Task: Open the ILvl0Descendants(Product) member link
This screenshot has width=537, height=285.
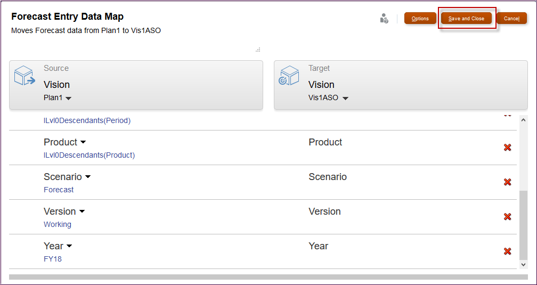Action: [x=89, y=155]
